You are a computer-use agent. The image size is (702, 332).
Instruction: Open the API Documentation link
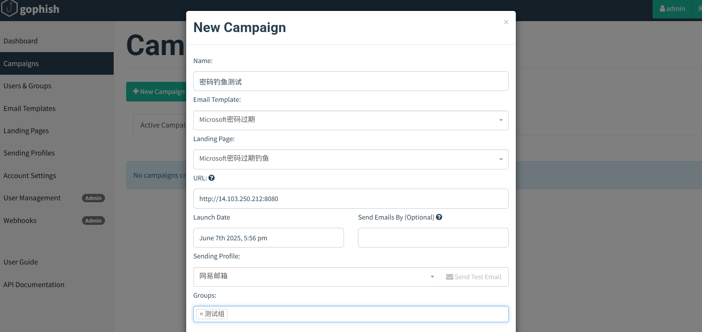[34, 285]
